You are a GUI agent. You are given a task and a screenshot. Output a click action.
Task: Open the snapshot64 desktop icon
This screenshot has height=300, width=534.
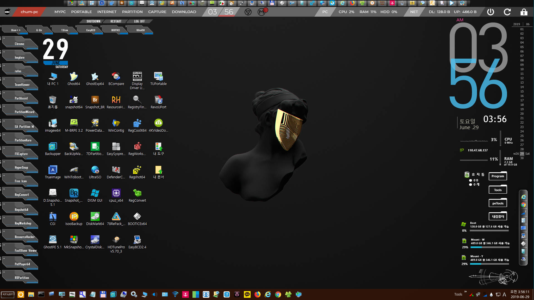point(74,102)
